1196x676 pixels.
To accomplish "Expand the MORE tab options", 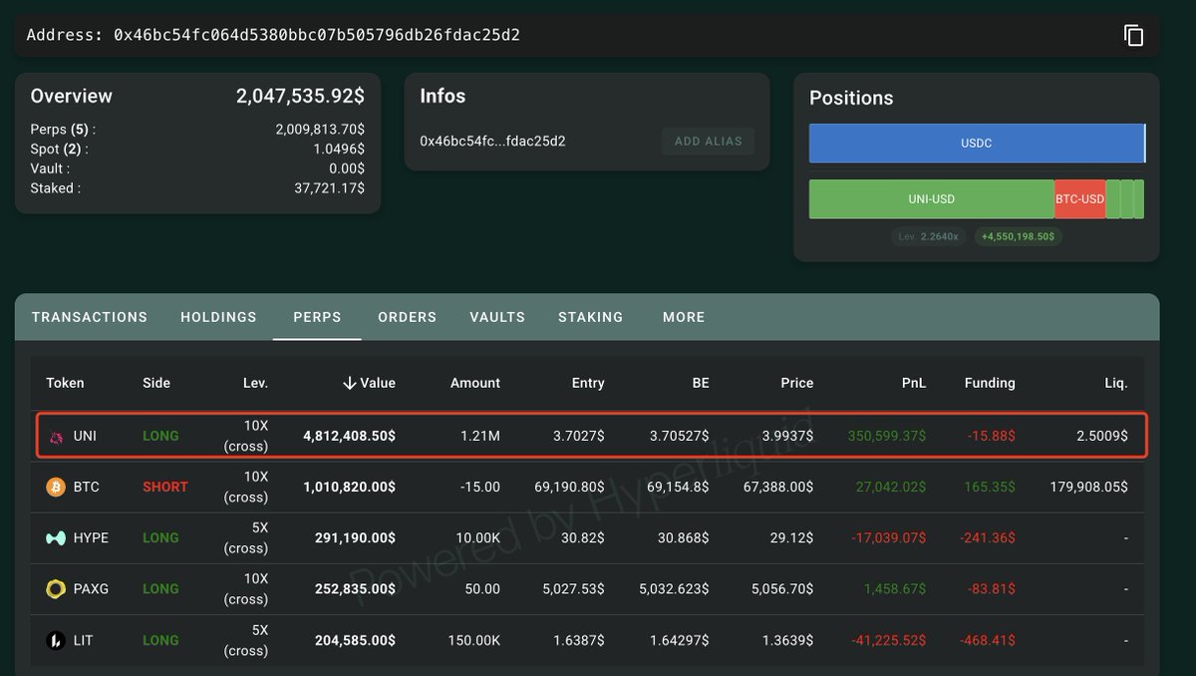I will click(683, 316).
